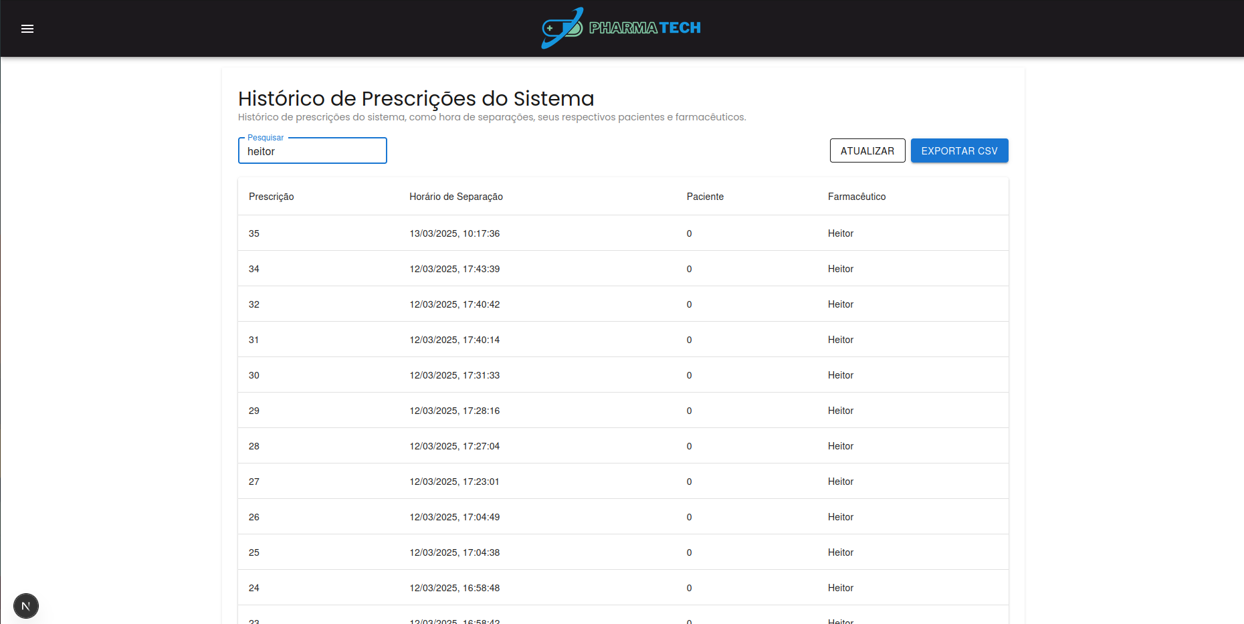This screenshot has height=624, width=1244.
Task: Select prescription 35 row
Action: click(x=623, y=233)
